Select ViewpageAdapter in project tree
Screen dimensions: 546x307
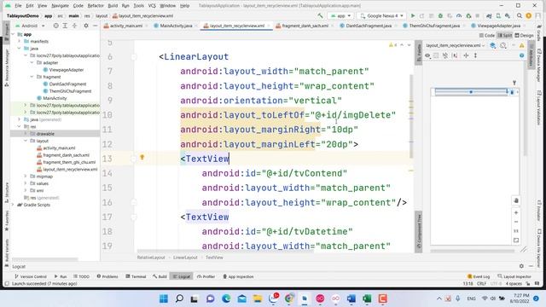tap(67, 70)
